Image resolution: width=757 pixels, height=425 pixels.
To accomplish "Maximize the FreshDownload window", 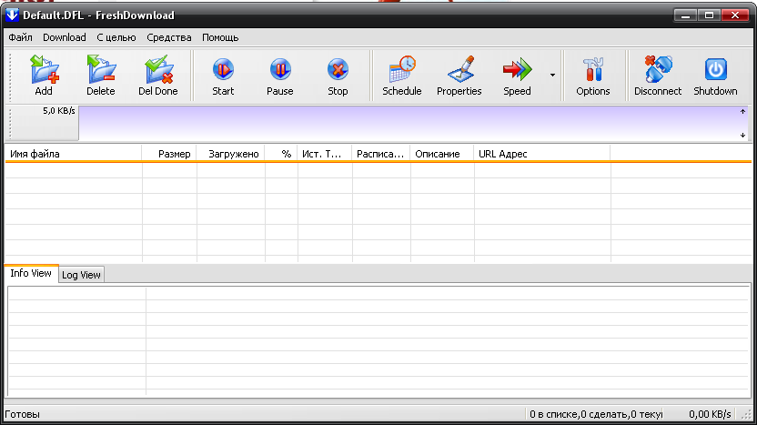I will pos(709,15).
